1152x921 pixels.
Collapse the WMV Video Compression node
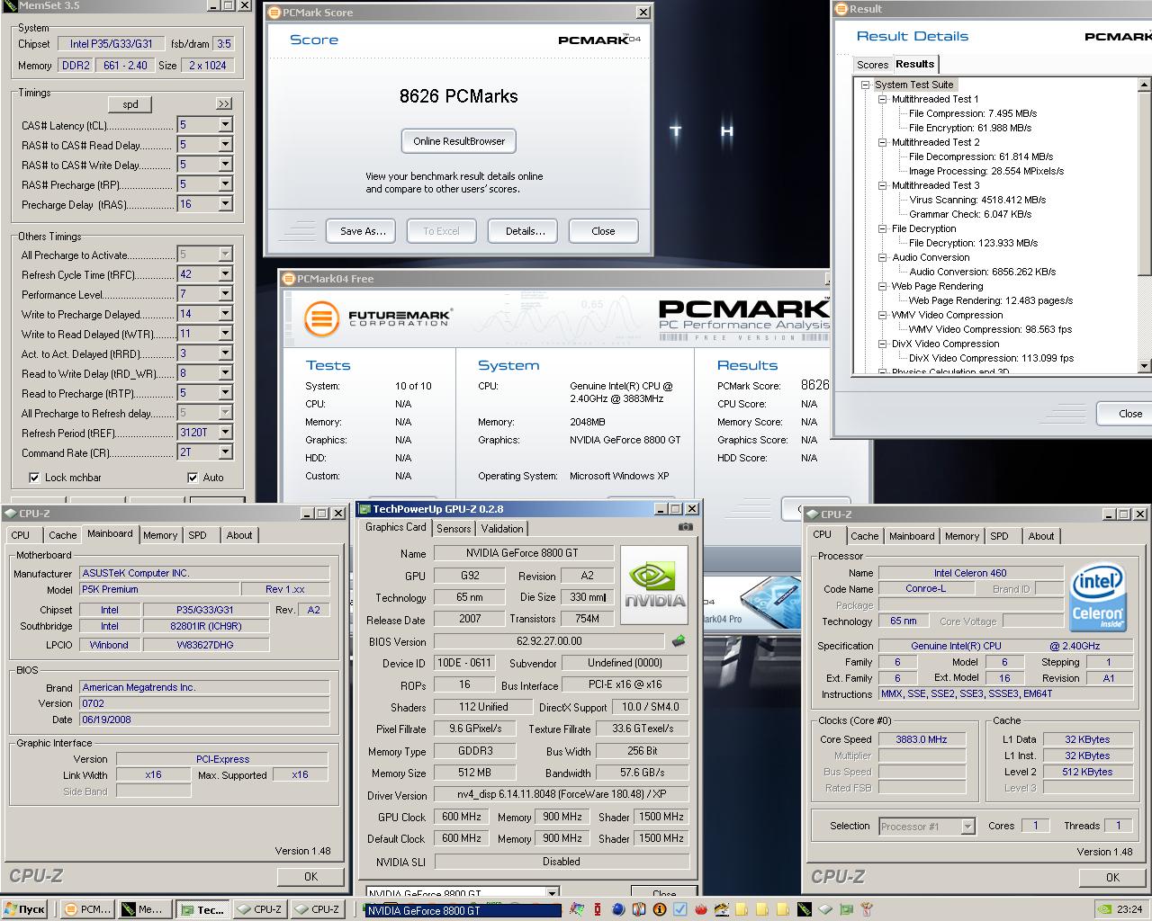[x=883, y=315]
